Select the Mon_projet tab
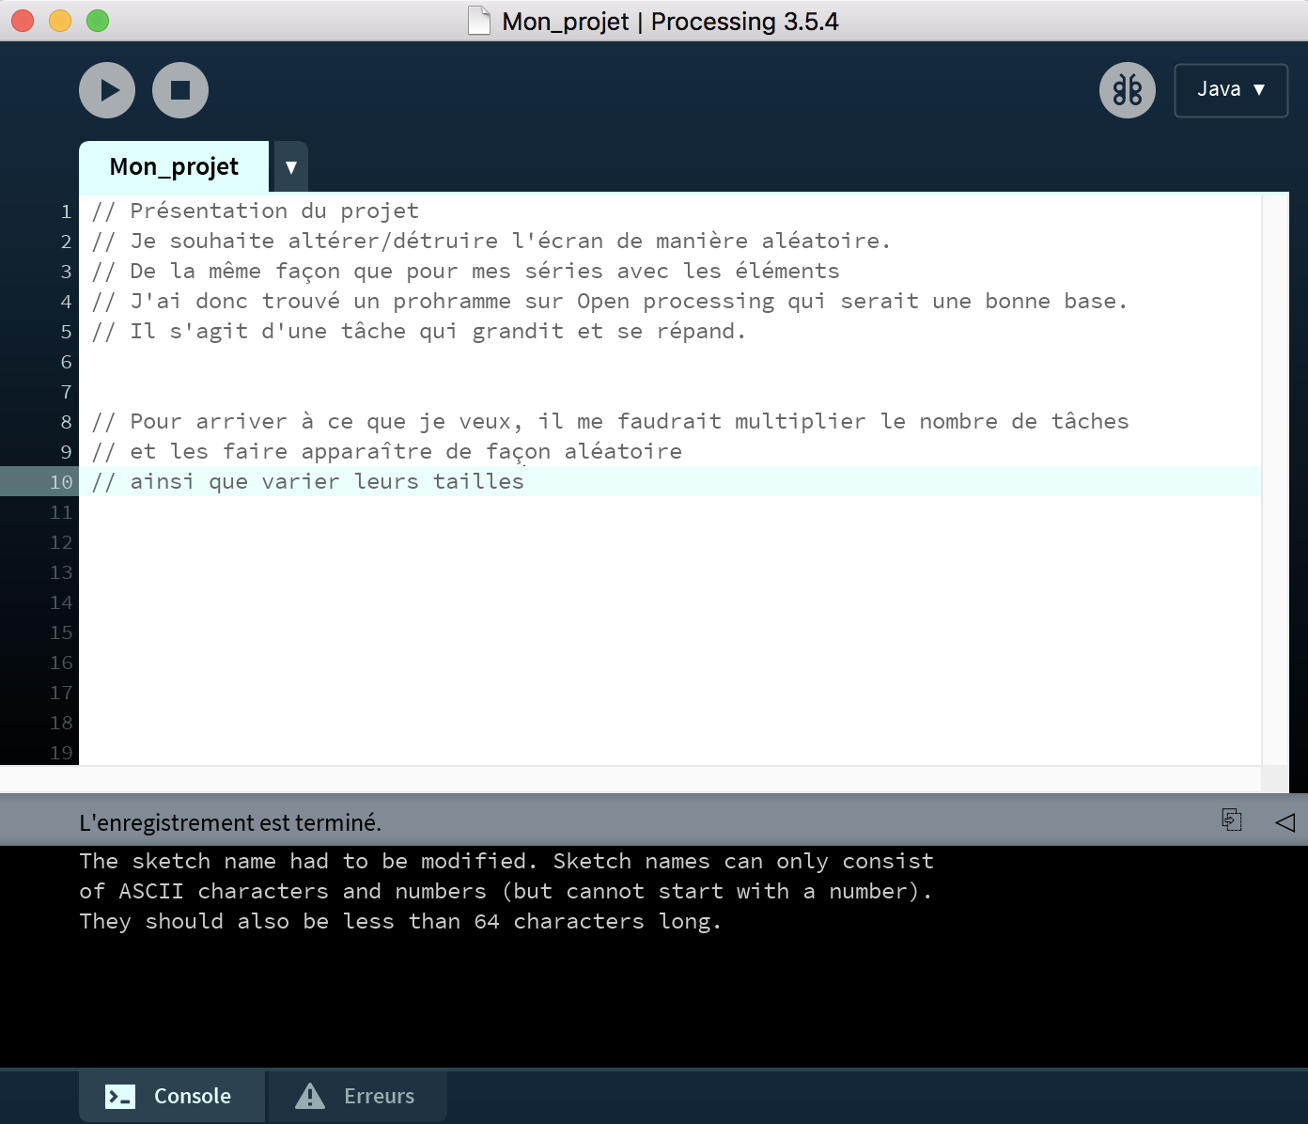1308x1124 pixels. pyautogui.click(x=174, y=167)
